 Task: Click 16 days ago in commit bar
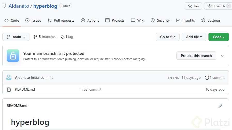tap(191, 77)
